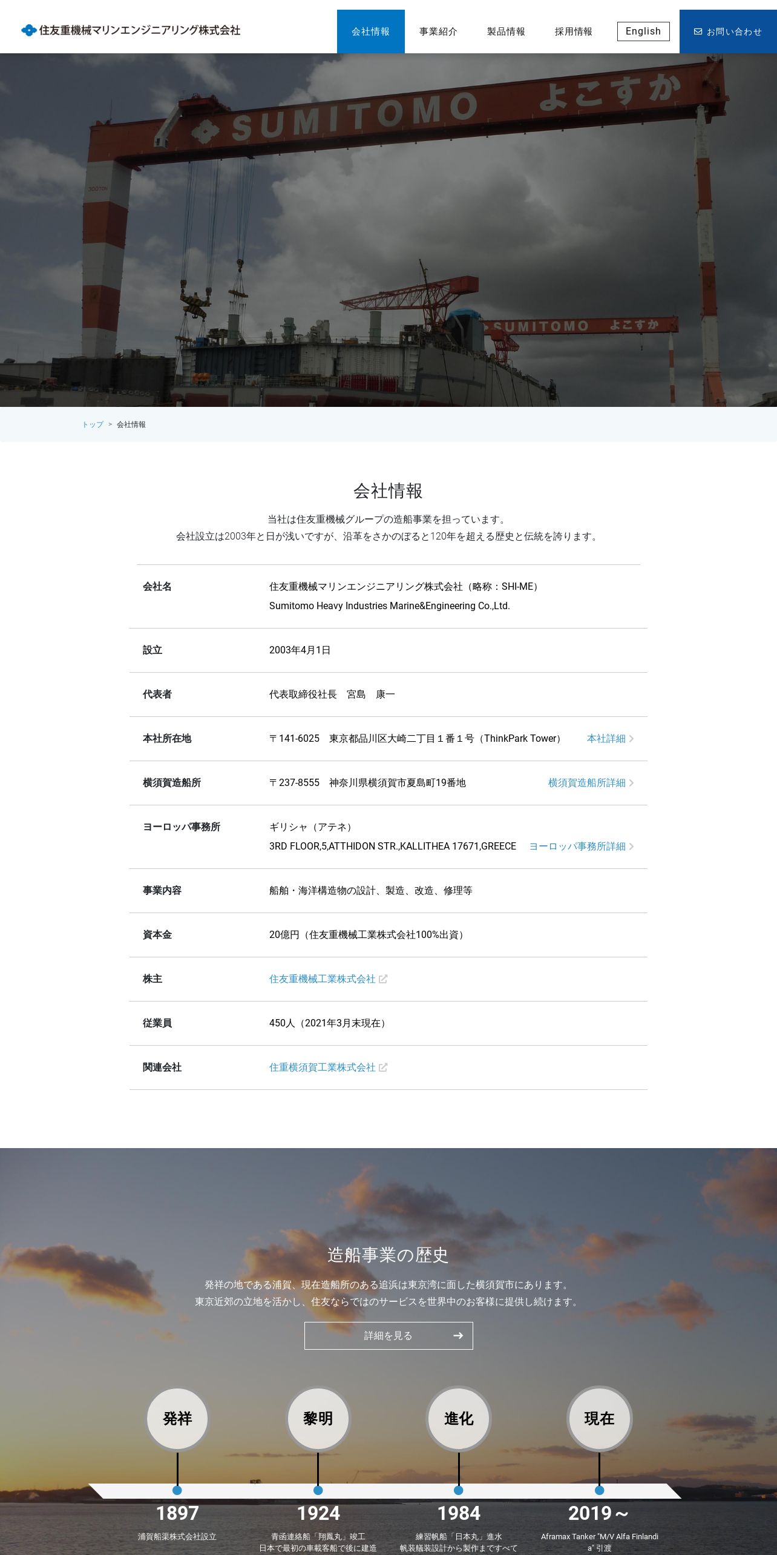The image size is (777, 1555).
Task: Click the 事業内容 description text
Action: click(x=371, y=891)
